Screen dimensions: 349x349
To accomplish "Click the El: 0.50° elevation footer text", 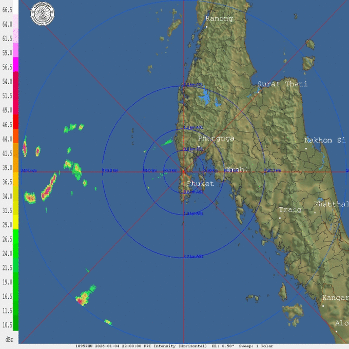I will coord(223,346).
